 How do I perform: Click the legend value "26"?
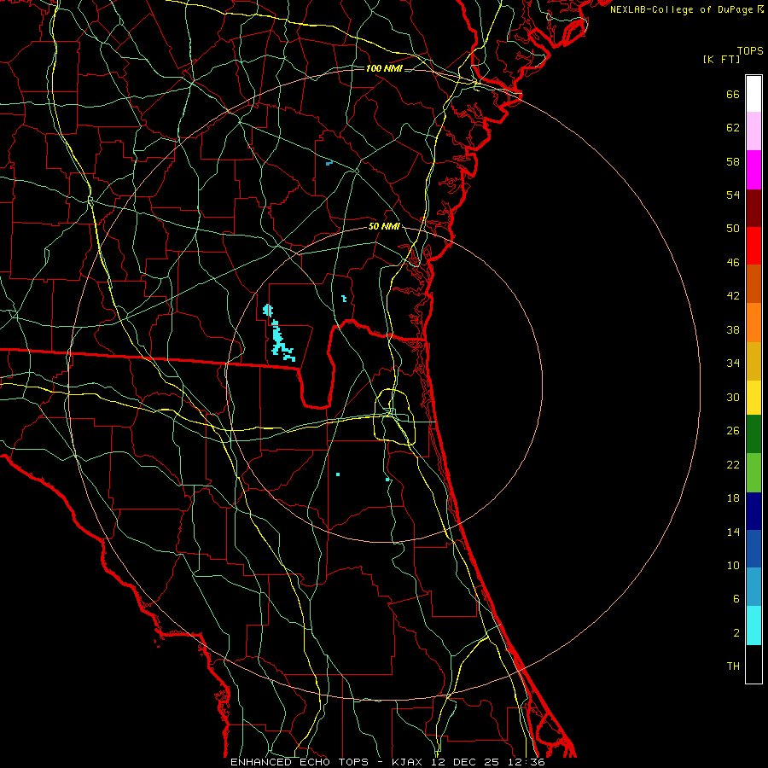[733, 431]
